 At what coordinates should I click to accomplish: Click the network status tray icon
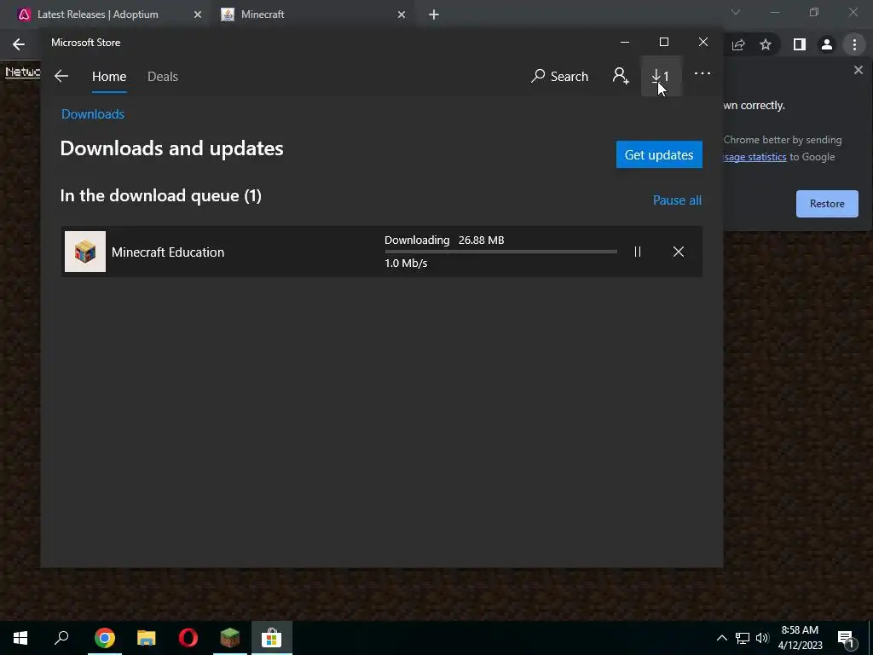[x=743, y=638]
